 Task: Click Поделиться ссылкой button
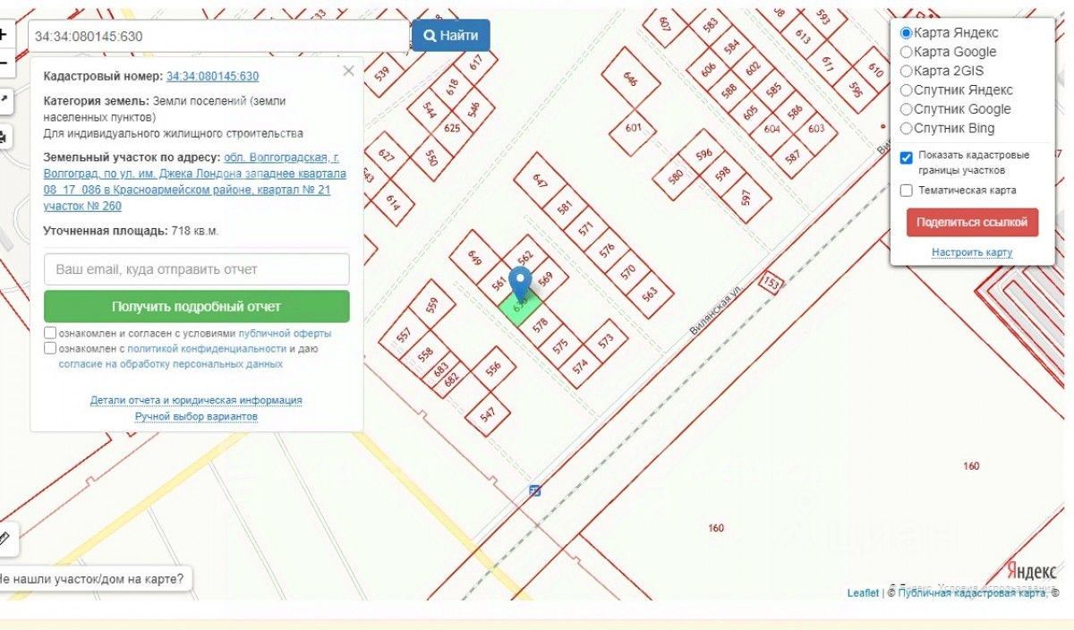[x=972, y=222]
